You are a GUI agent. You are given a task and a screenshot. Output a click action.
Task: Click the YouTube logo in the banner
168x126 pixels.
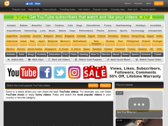click(22, 73)
